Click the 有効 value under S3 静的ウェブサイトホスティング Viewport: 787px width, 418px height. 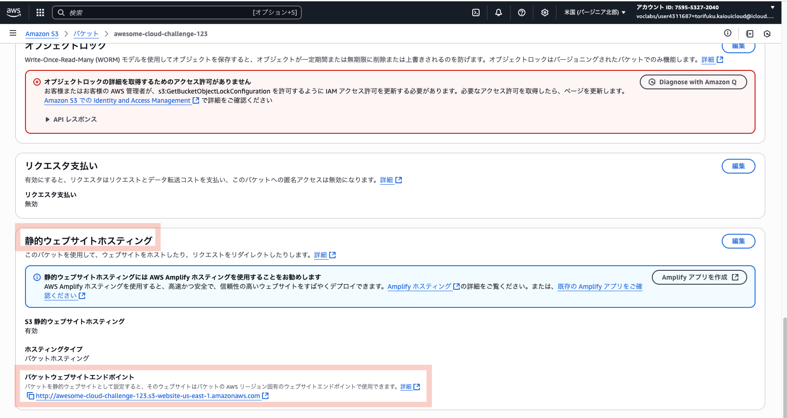tap(31, 331)
